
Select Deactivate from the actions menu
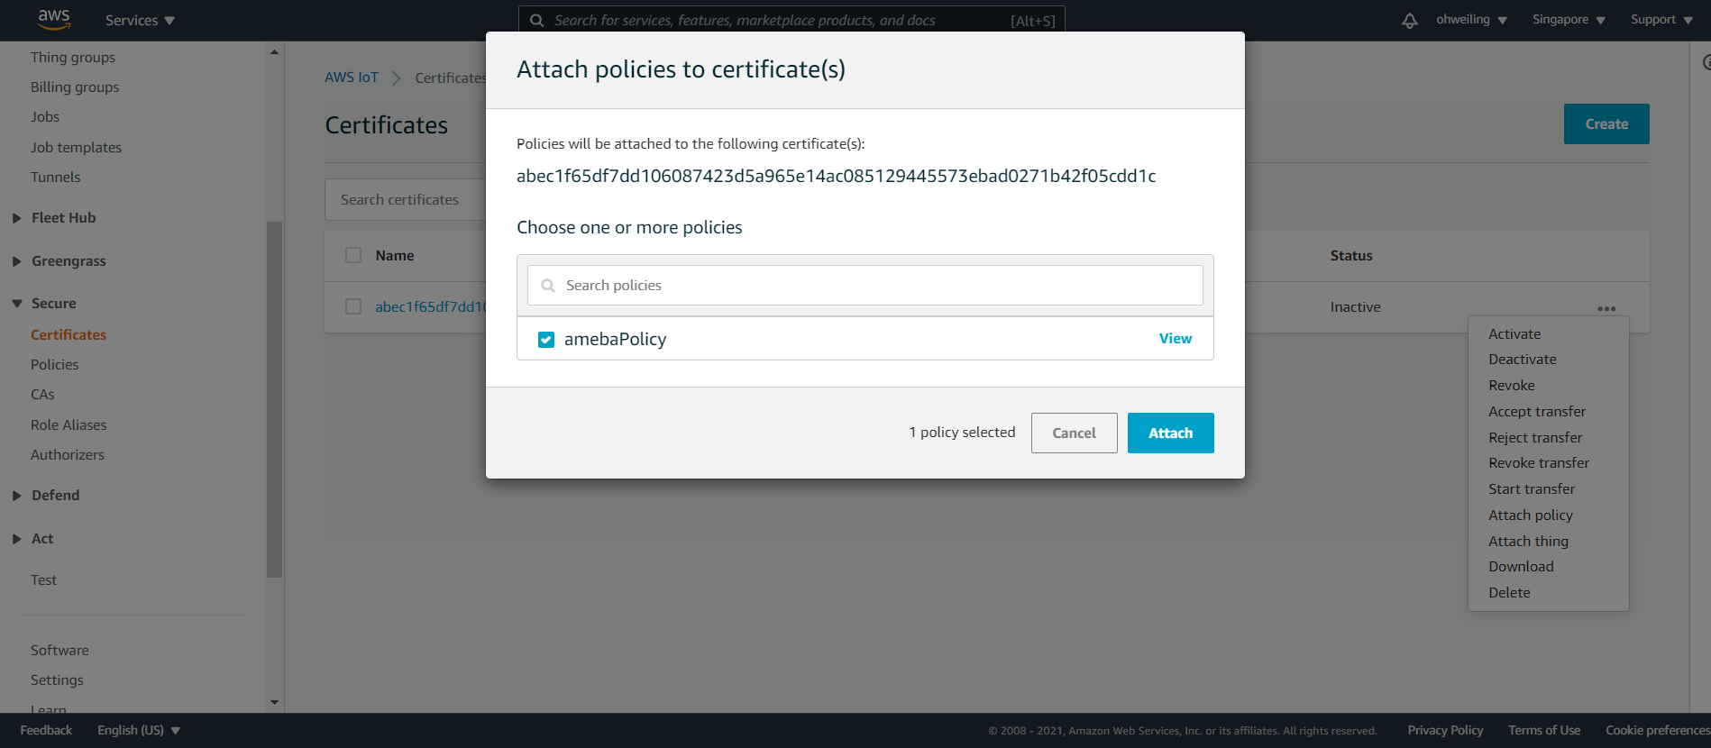tap(1523, 360)
